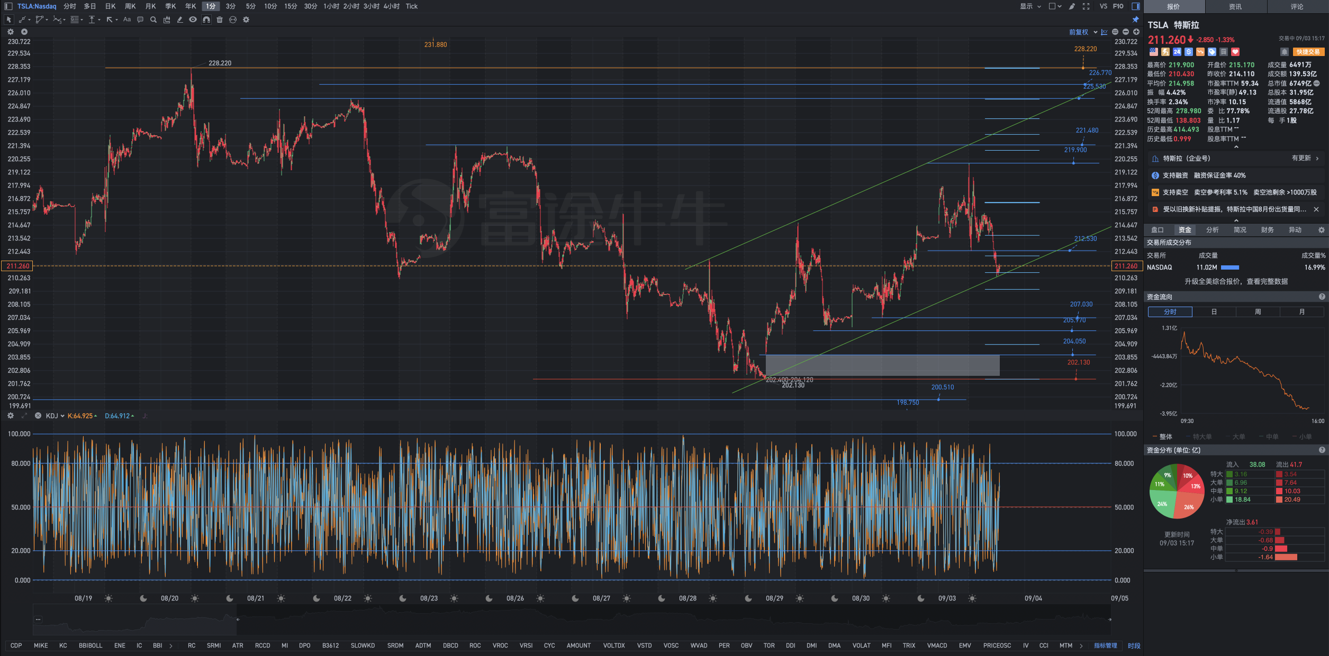Open the 评论 comments tab
The height and width of the screenshot is (656, 1329).
(1297, 7)
